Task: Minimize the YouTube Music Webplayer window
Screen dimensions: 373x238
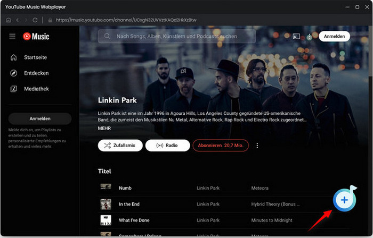Action: [x=347, y=7]
